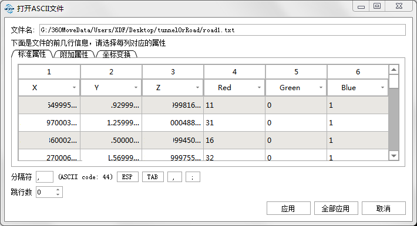Screen dimensions: 417x226
Task: Close the 打开ASCII文件 dialog
Action: pyautogui.click(x=399, y=6)
